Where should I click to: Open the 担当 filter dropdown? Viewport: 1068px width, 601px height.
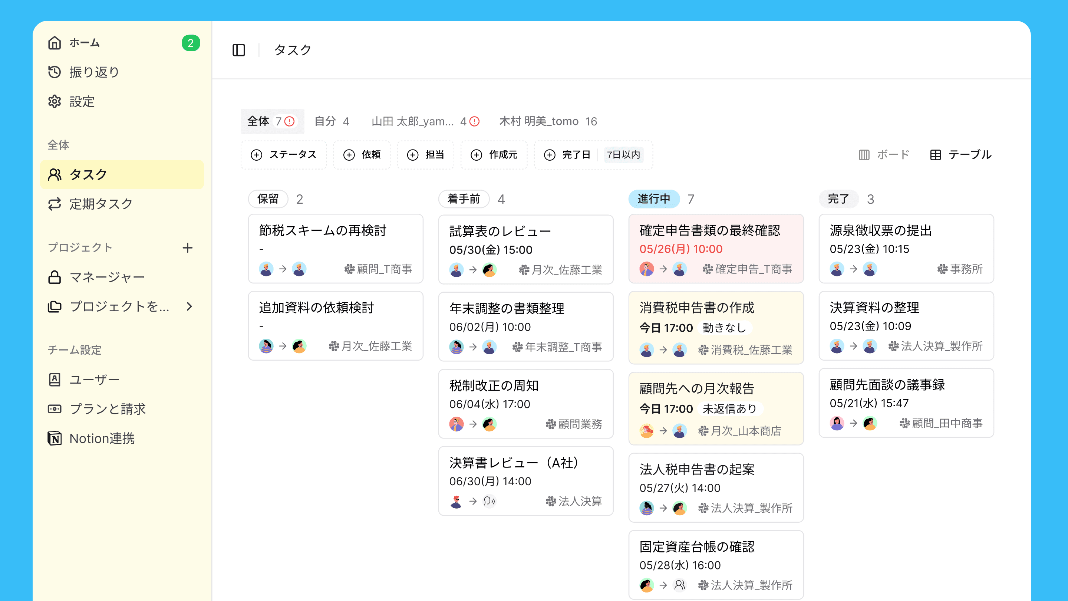point(425,155)
